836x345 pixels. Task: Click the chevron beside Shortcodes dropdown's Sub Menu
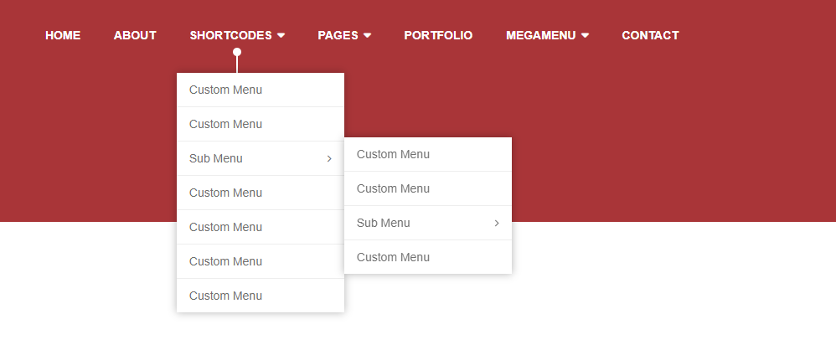[329, 158]
